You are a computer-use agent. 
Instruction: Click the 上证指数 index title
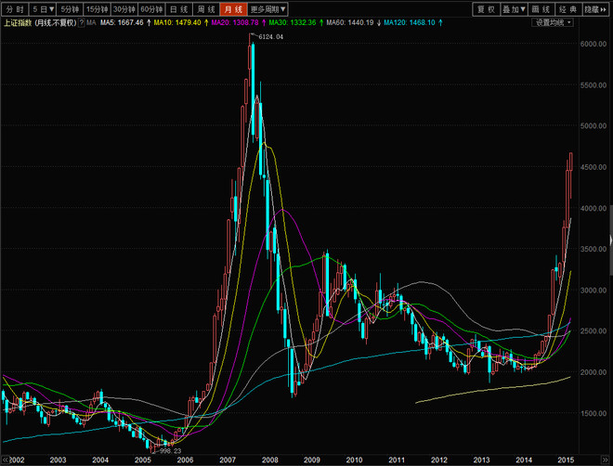tap(18, 22)
